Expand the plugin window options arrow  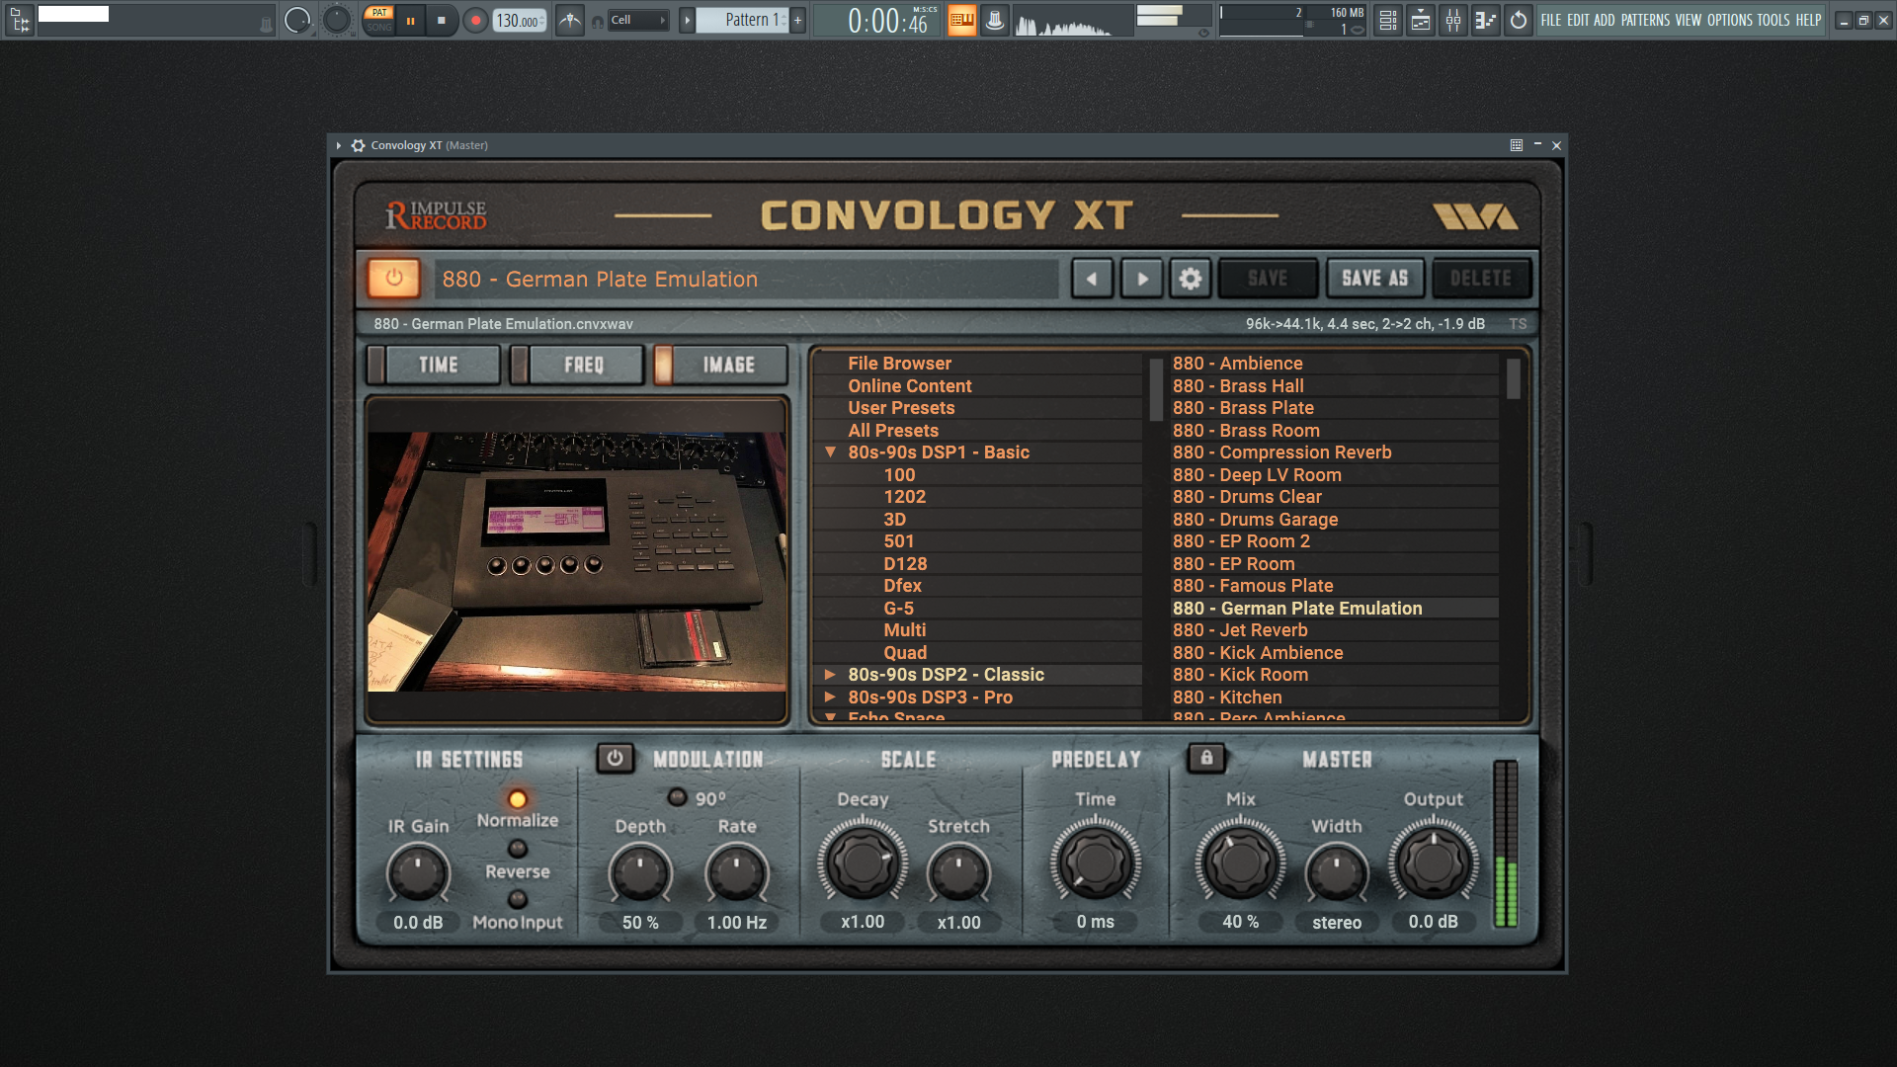[x=339, y=145]
